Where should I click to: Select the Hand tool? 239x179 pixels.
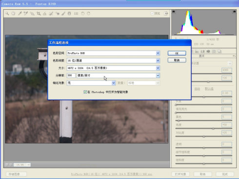13,14
